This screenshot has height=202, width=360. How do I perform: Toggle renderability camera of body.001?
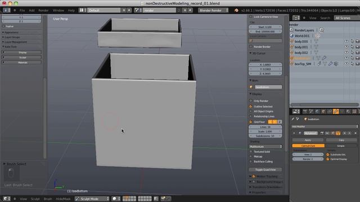[358, 47]
